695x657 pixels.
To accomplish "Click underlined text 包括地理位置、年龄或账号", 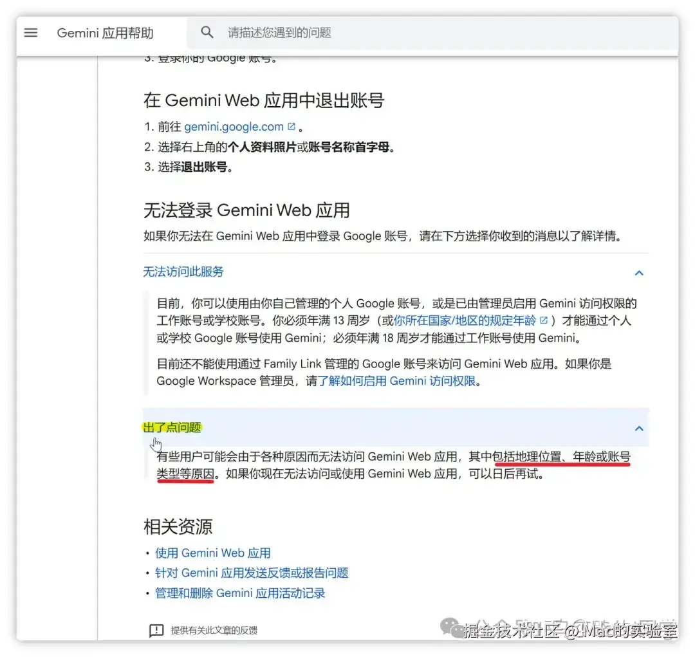I will coord(561,456).
